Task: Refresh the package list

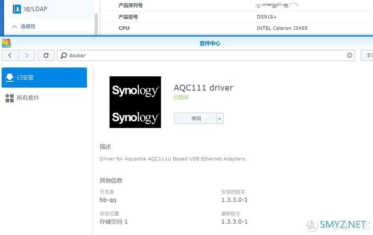Action: coord(46,55)
